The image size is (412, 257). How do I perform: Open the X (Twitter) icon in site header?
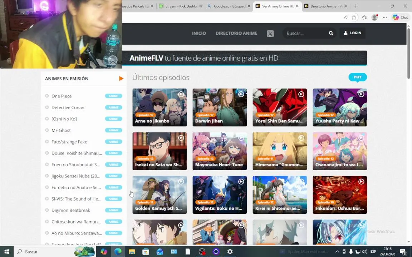point(270,34)
